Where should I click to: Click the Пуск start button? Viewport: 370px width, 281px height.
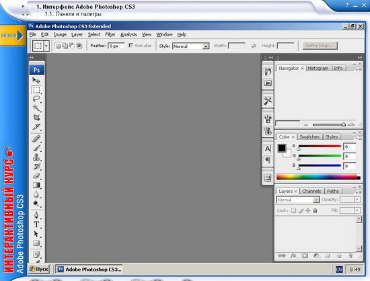[x=39, y=269]
